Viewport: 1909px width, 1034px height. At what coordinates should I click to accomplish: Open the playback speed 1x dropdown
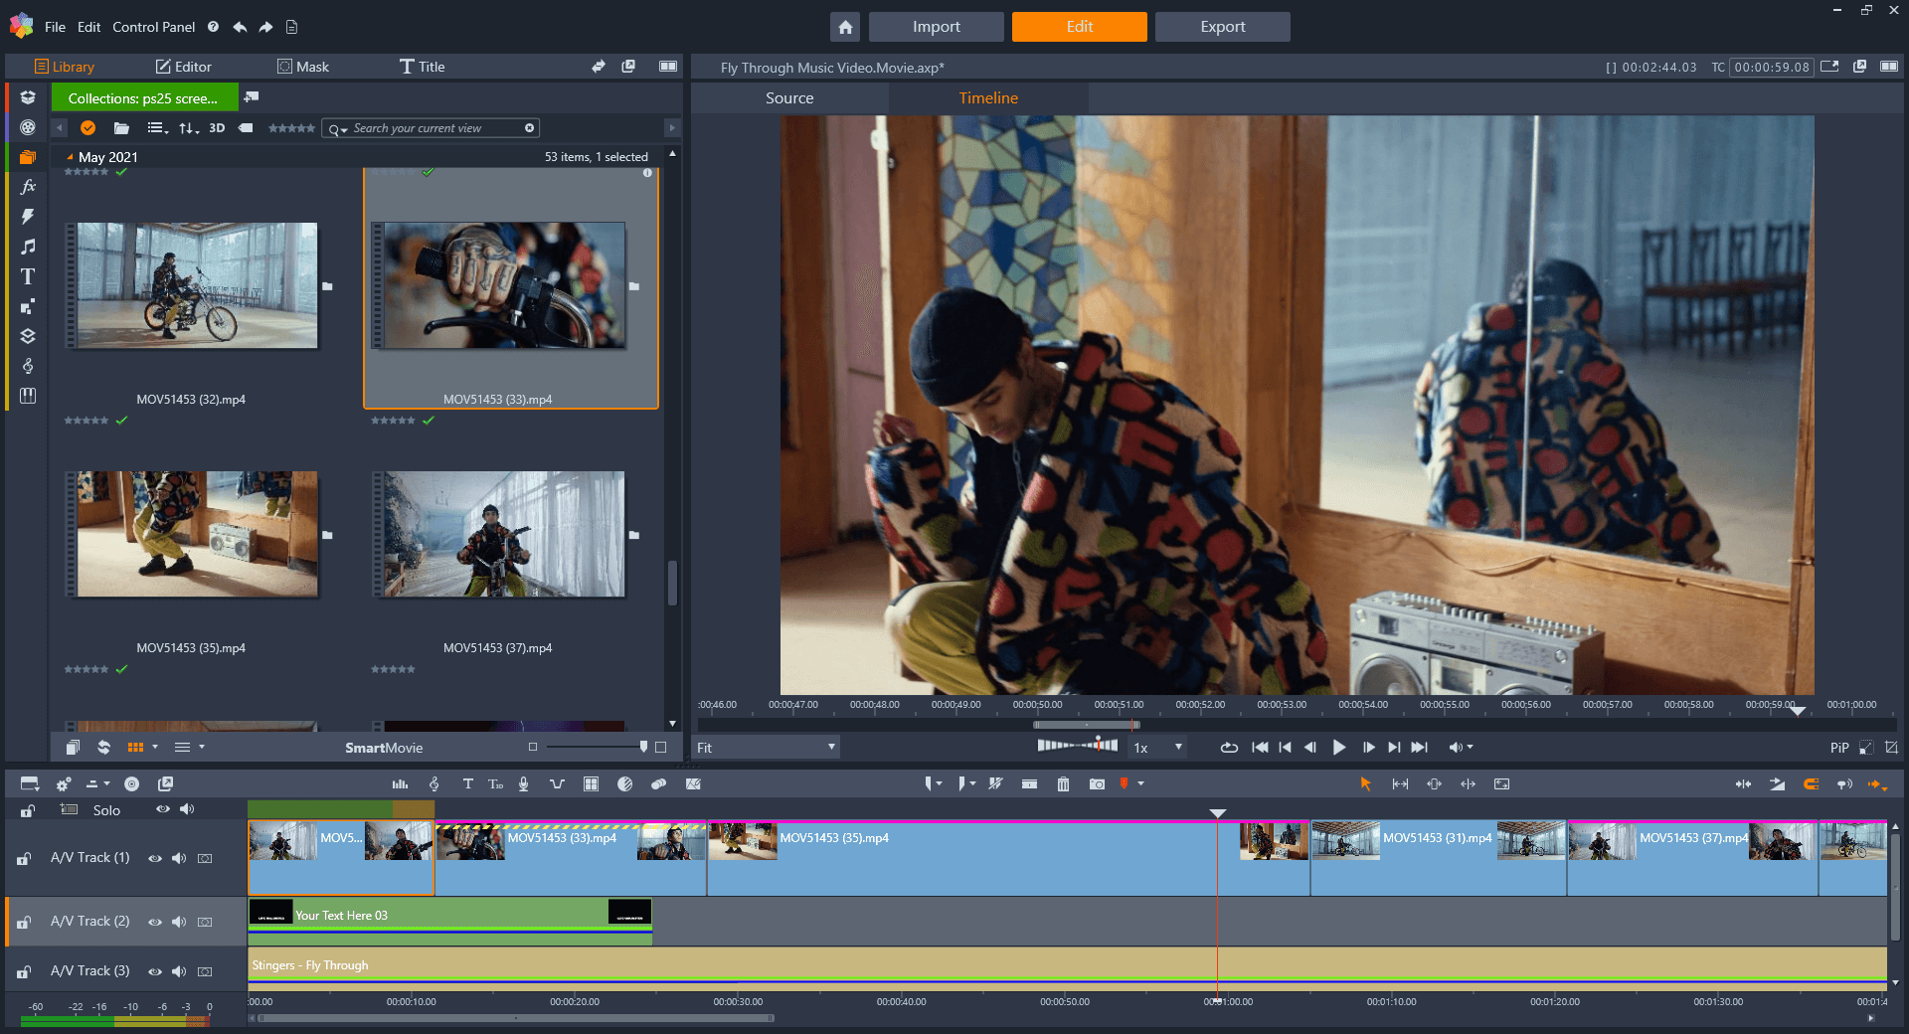pos(1156,747)
